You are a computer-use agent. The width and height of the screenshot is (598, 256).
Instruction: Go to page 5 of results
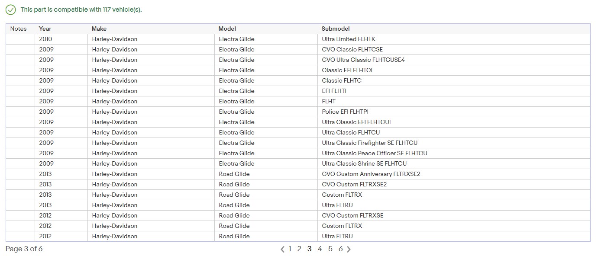pos(330,249)
